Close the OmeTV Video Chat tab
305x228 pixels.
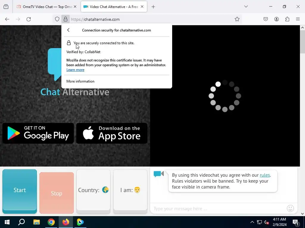(75, 7)
